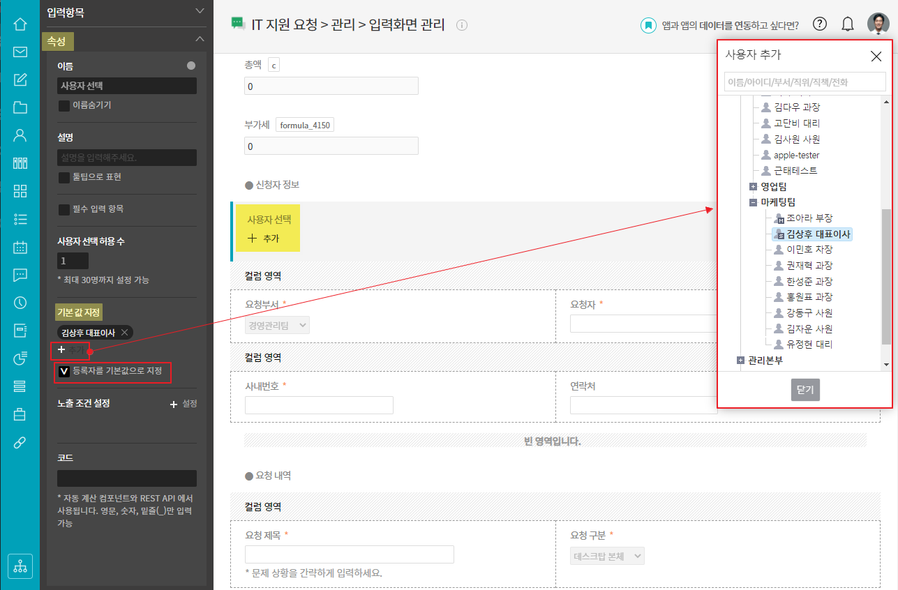898x590 pixels.
Task: Open the mail envelope icon
Action: point(20,52)
